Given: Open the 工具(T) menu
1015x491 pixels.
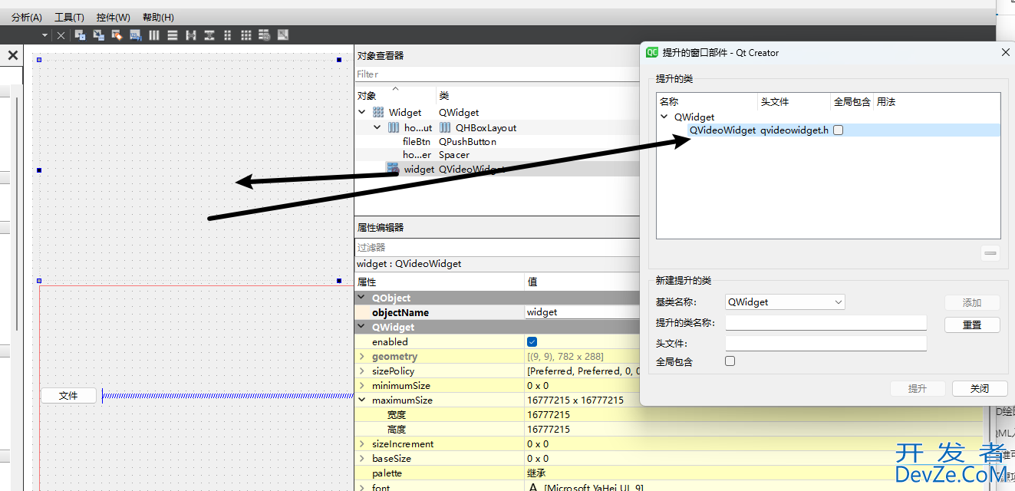Looking at the screenshot, I should pos(69,17).
